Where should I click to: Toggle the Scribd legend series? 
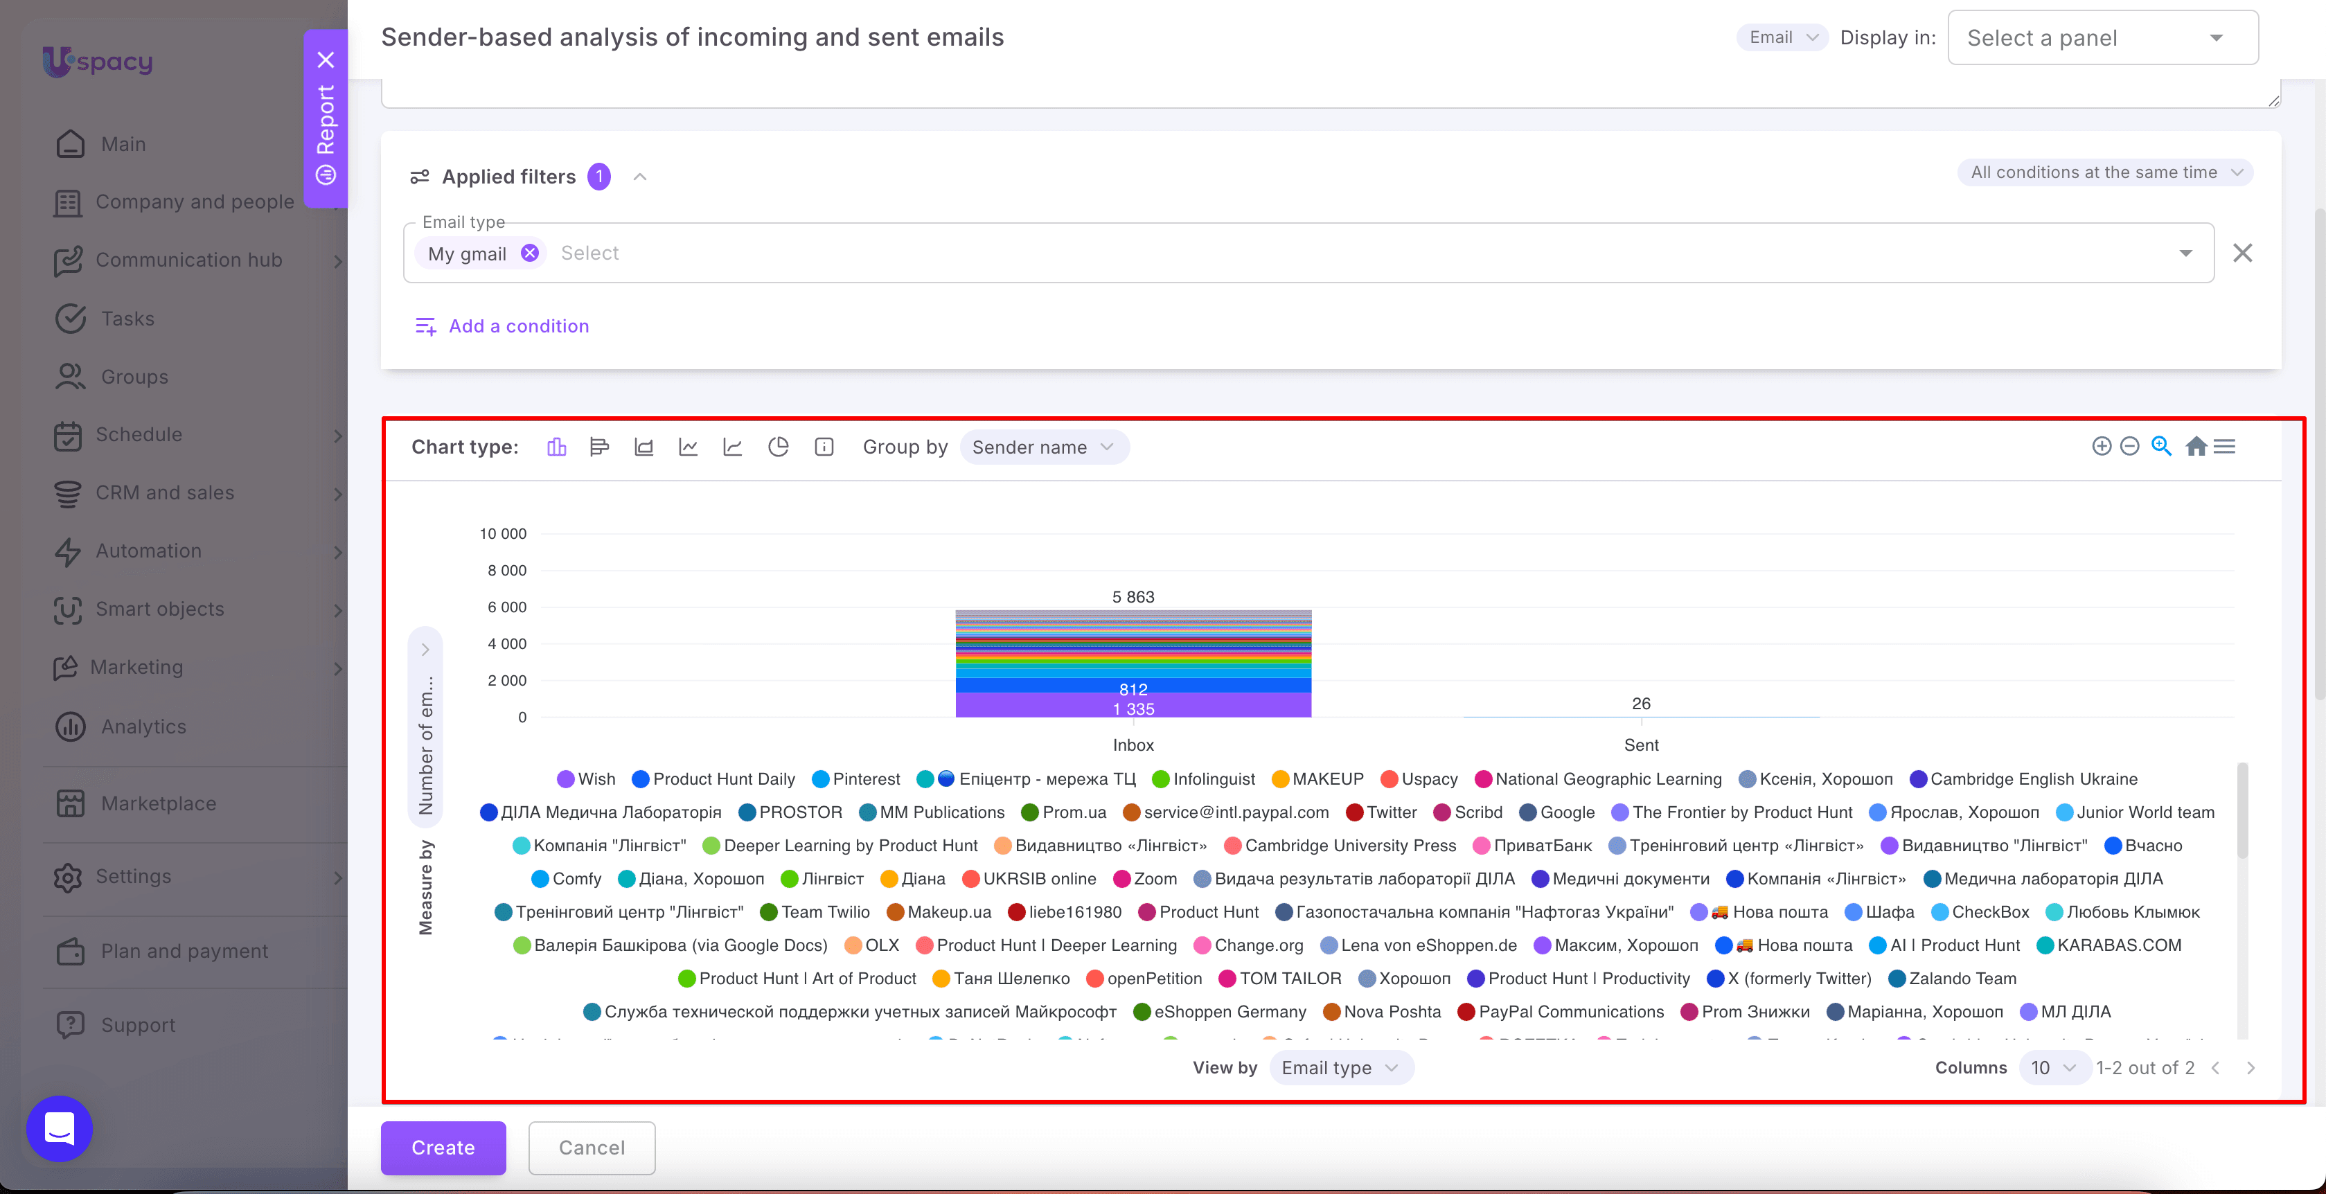tap(1468, 812)
